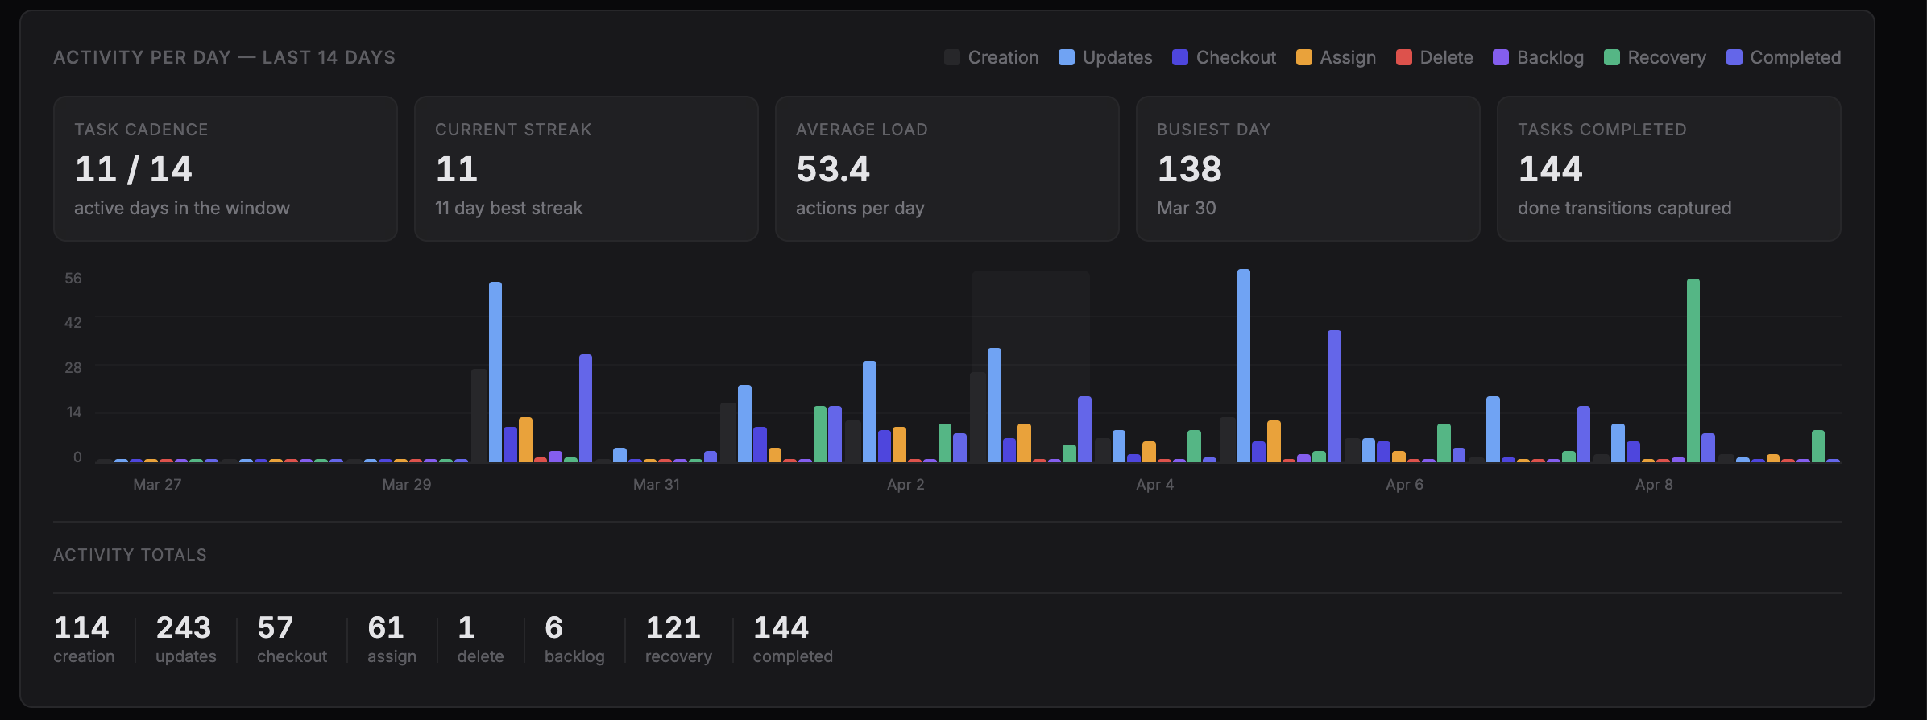Viewport: 1927px width, 720px height.
Task: Click the Delete legend red swatch
Action: point(1404,57)
